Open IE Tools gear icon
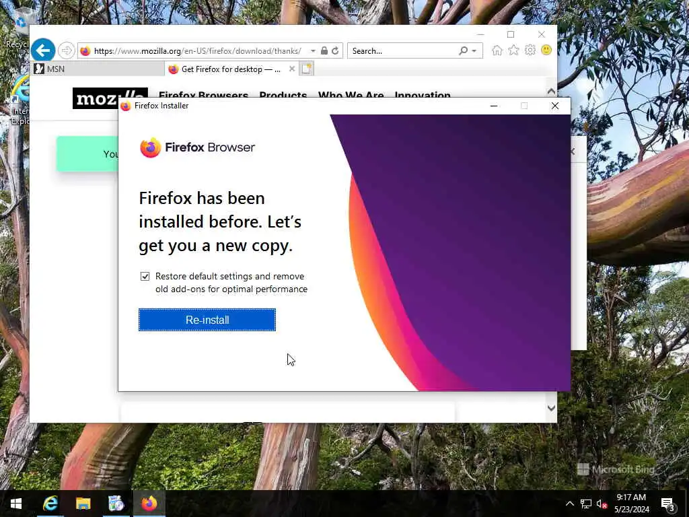Image resolution: width=689 pixels, height=517 pixels. [530, 50]
